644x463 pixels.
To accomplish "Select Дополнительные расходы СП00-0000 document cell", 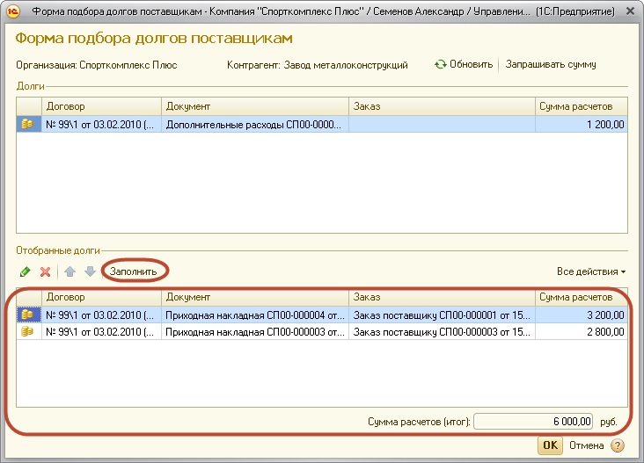I will coord(255,124).
